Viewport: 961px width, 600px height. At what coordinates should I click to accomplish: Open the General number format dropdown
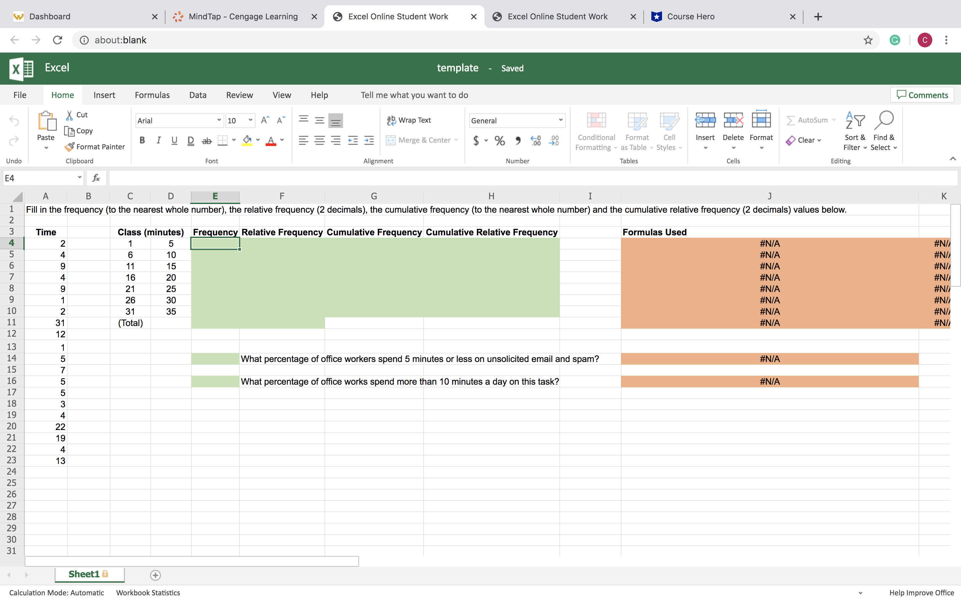pos(560,120)
